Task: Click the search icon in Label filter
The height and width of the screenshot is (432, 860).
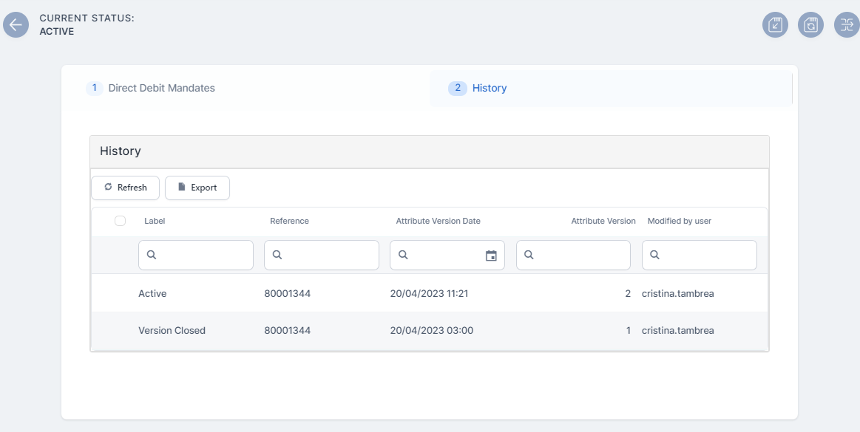Action: 152,255
